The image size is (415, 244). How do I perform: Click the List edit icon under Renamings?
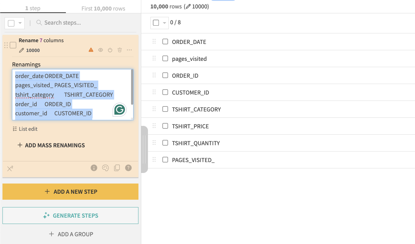pos(15,129)
